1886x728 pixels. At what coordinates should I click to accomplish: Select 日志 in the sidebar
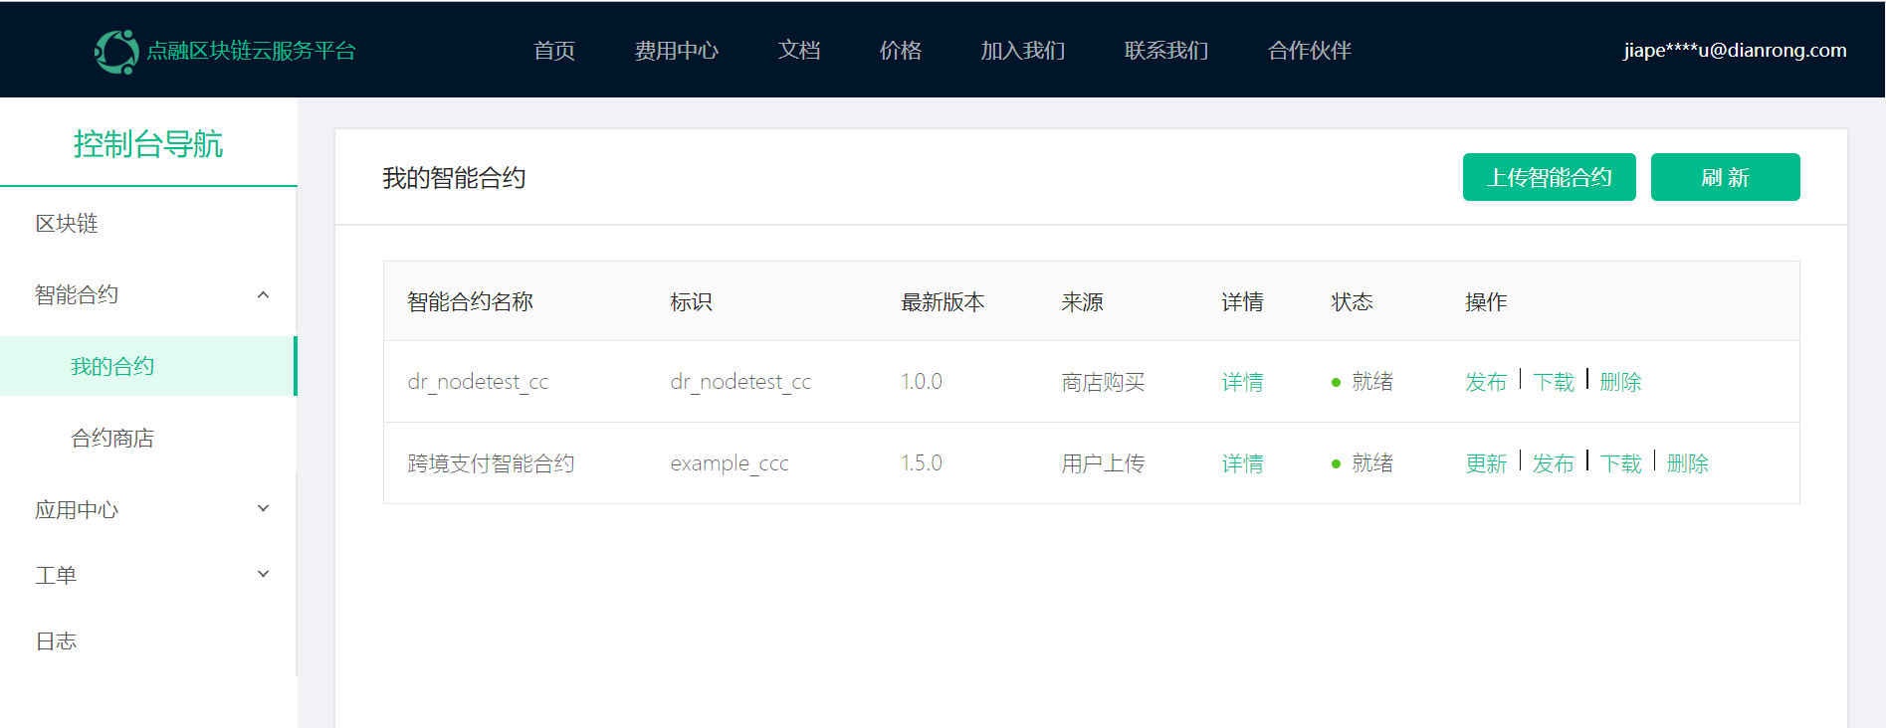(56, 641)
